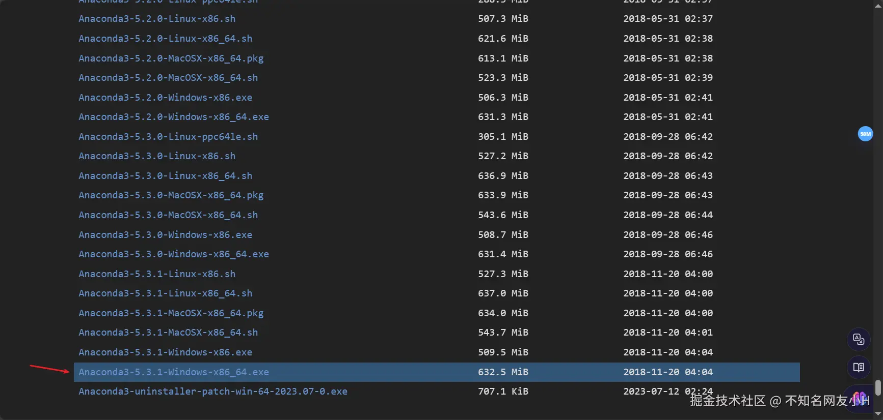883x420 pixels.
Task: Click the 613.1 MiB size value
Action: point(503,58)
